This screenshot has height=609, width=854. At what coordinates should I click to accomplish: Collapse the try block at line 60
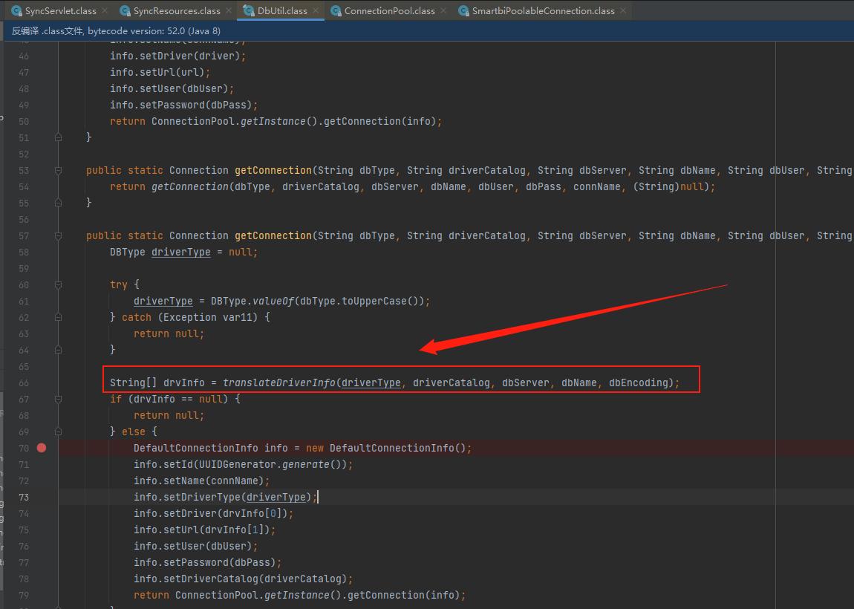click(58, 284)
